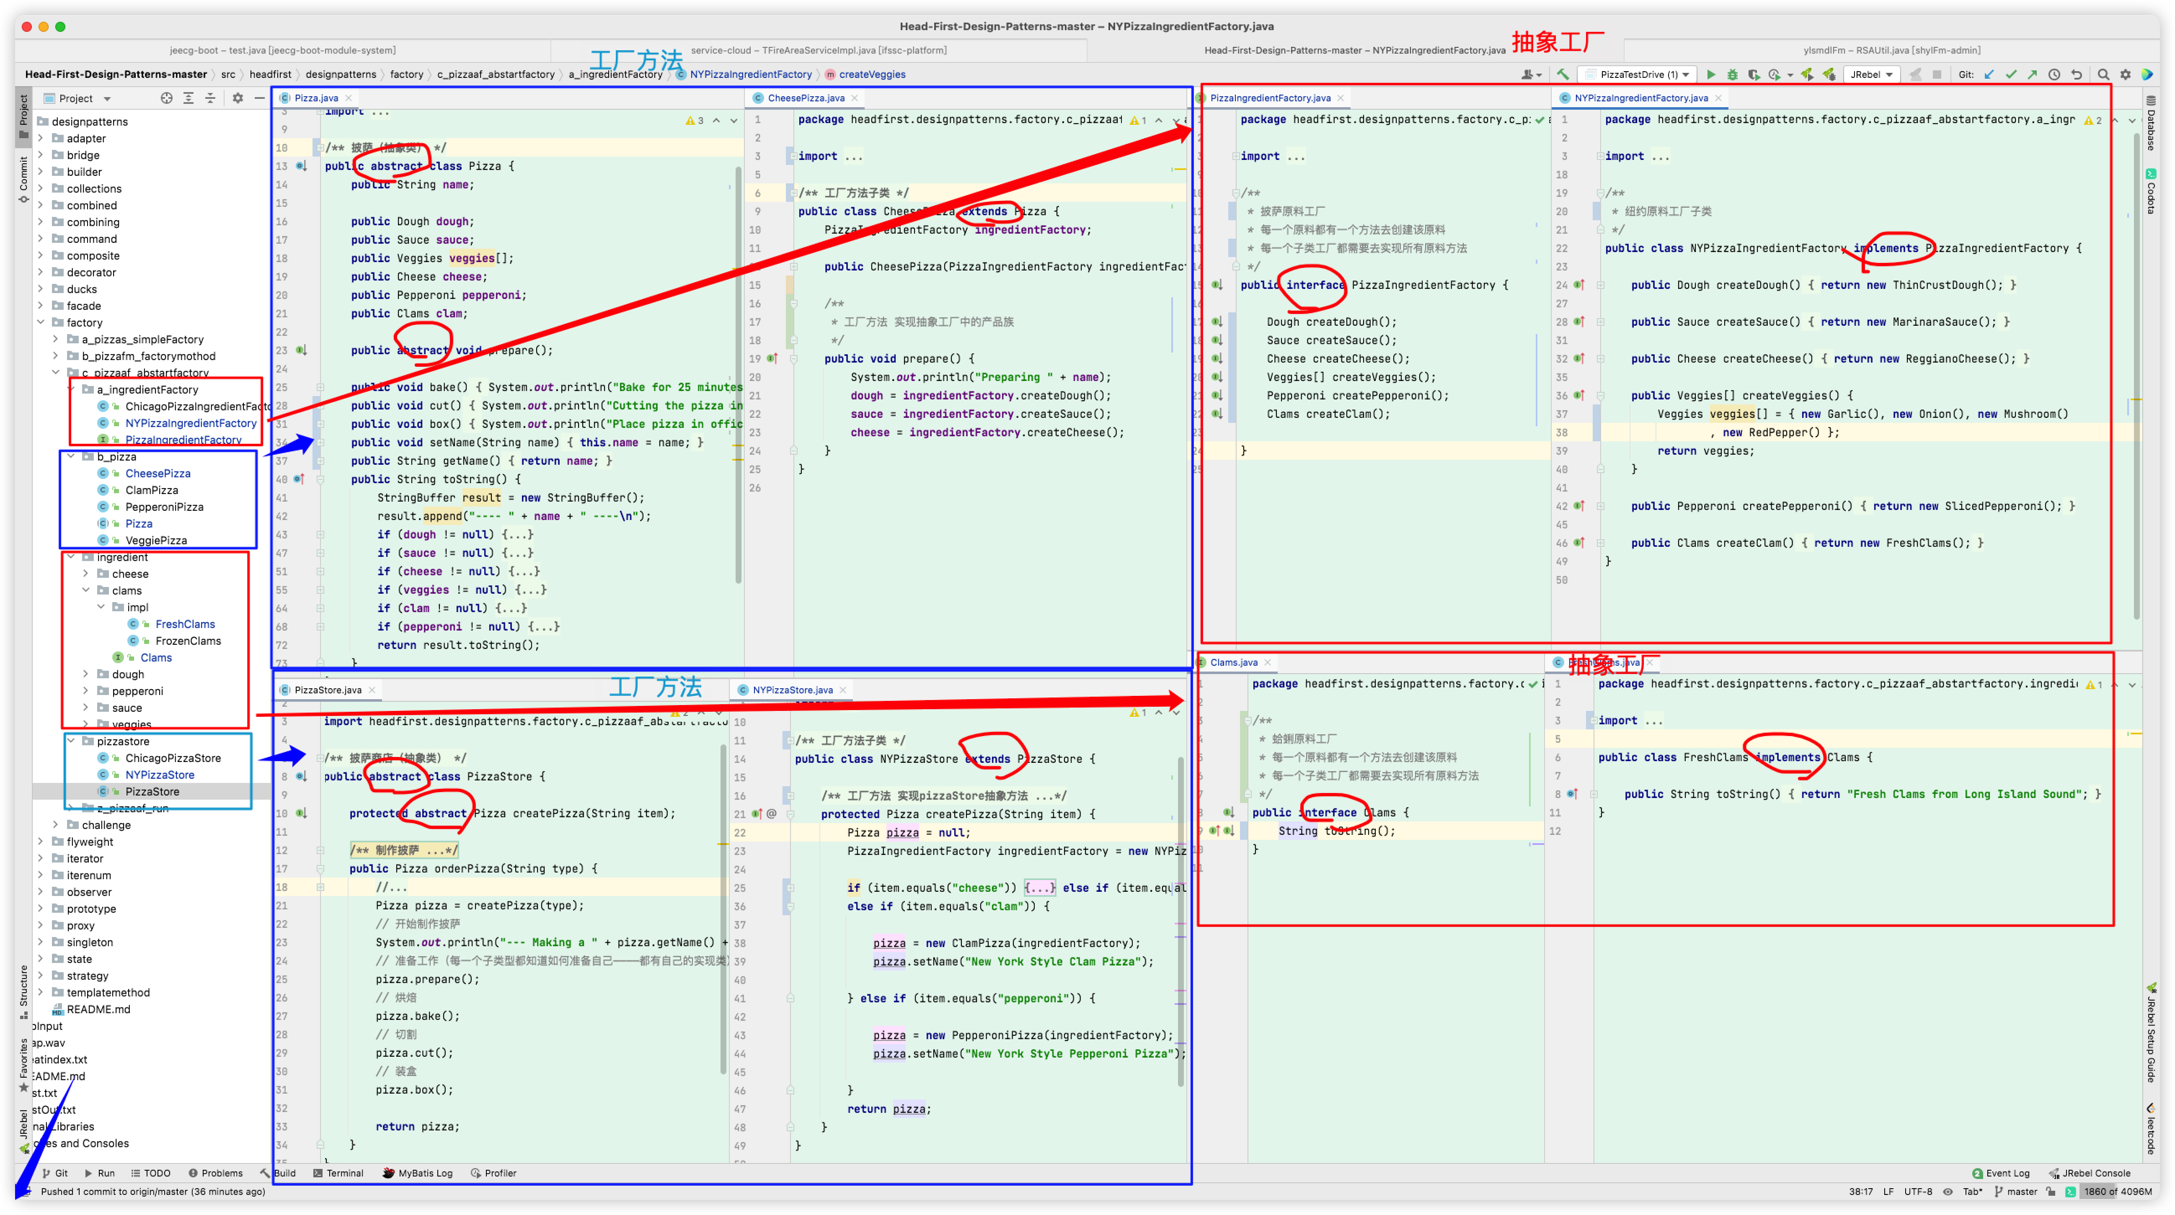Toggle the JRebel Setup Guide side panel
The image size is (2175, 1215).
click(x=2151, y=1033)
